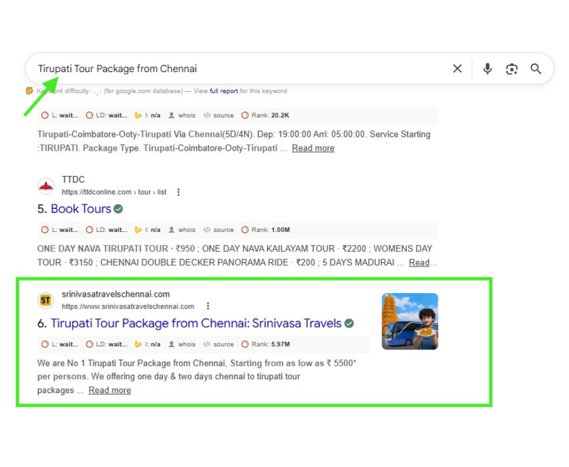Start voice search with microphone icon
This screenshot has height=467, width=569.
point(487,68)
